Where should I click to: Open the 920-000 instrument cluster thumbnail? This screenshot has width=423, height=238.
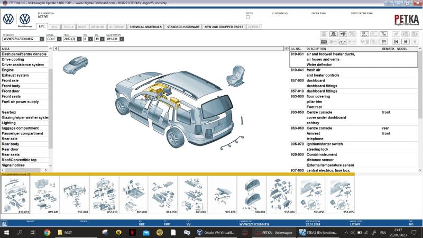click(x=252, y=195)
